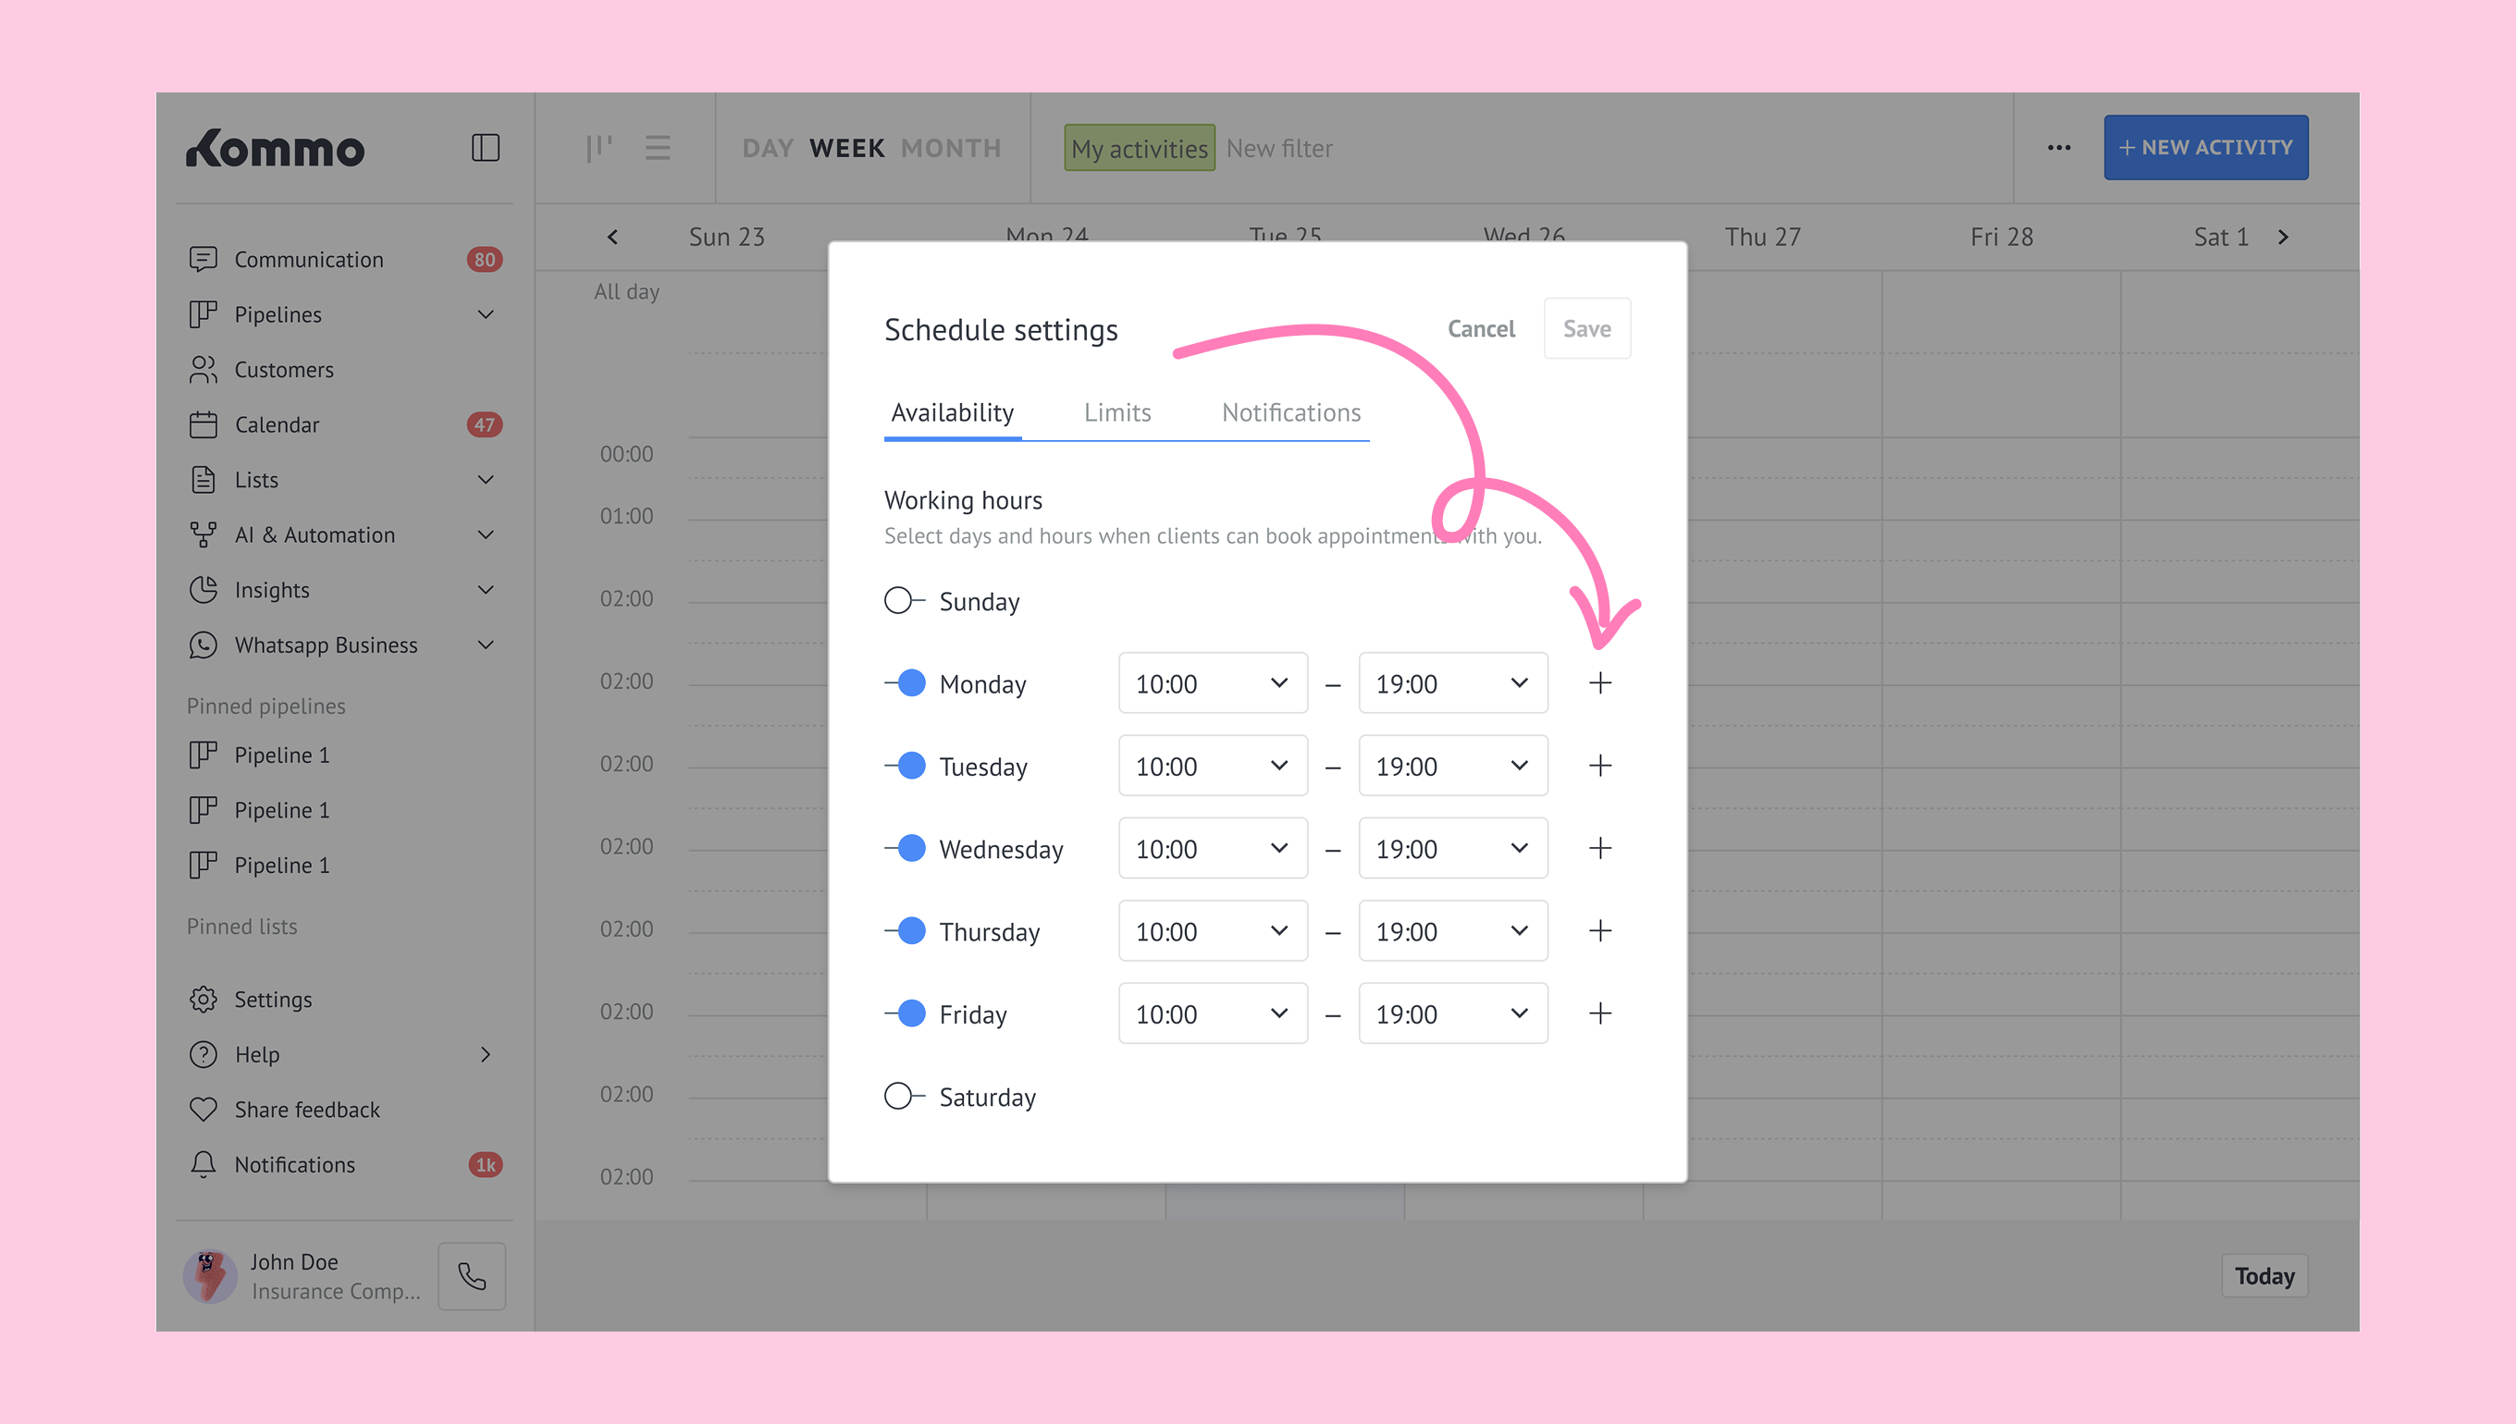Select the Month calendar view

coord(950,148)
